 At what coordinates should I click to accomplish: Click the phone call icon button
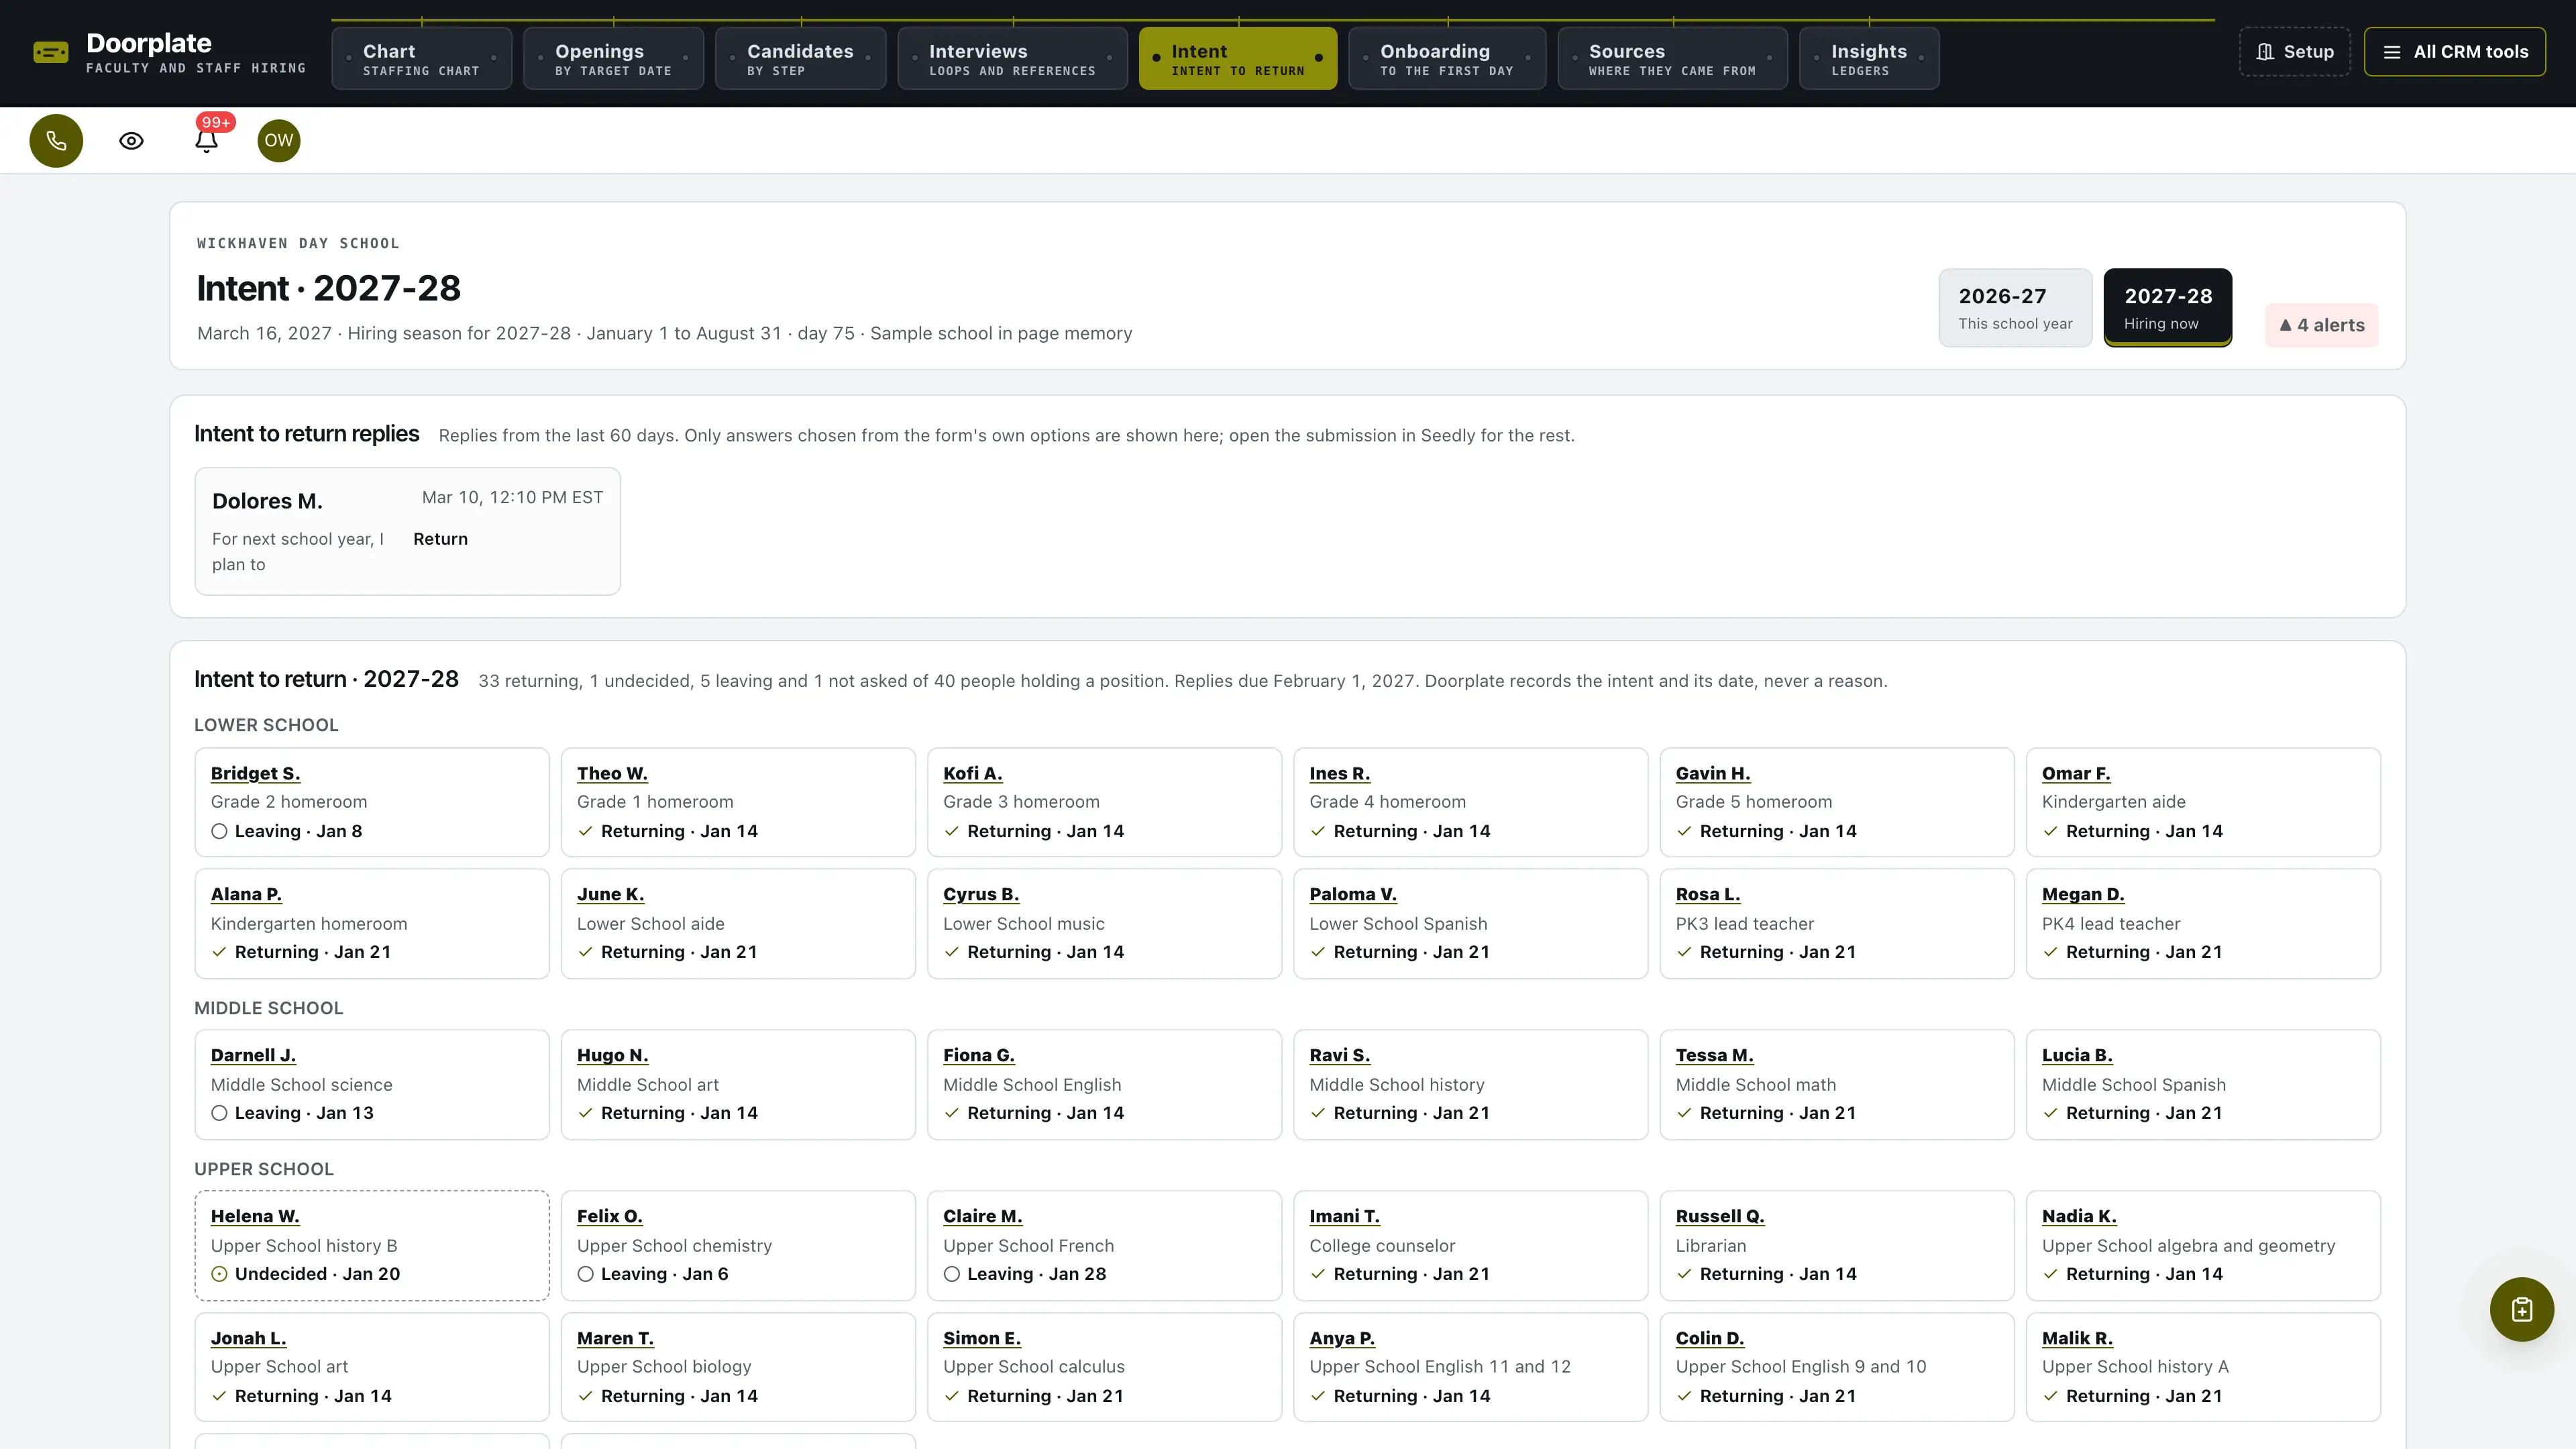56,141
